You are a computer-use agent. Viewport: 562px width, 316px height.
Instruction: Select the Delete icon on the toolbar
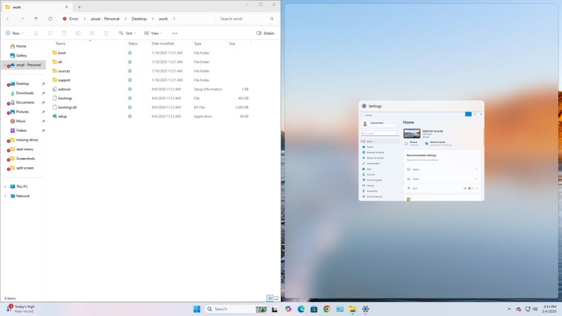coord(105,33)
